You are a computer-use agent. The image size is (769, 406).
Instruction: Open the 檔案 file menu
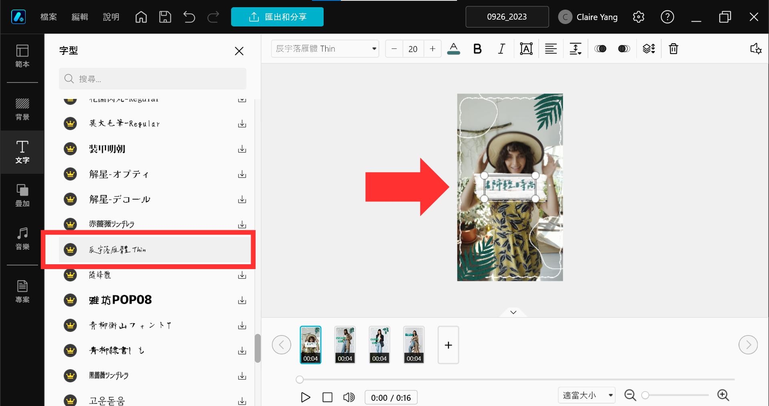48,17
